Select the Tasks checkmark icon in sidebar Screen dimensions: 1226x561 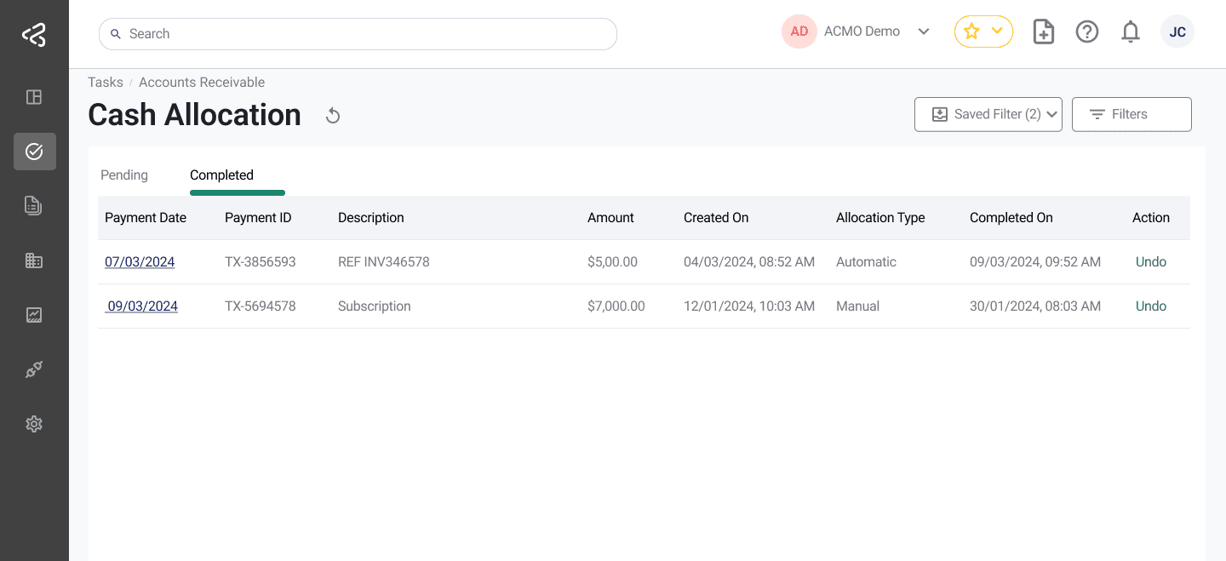tap(34, 152)
